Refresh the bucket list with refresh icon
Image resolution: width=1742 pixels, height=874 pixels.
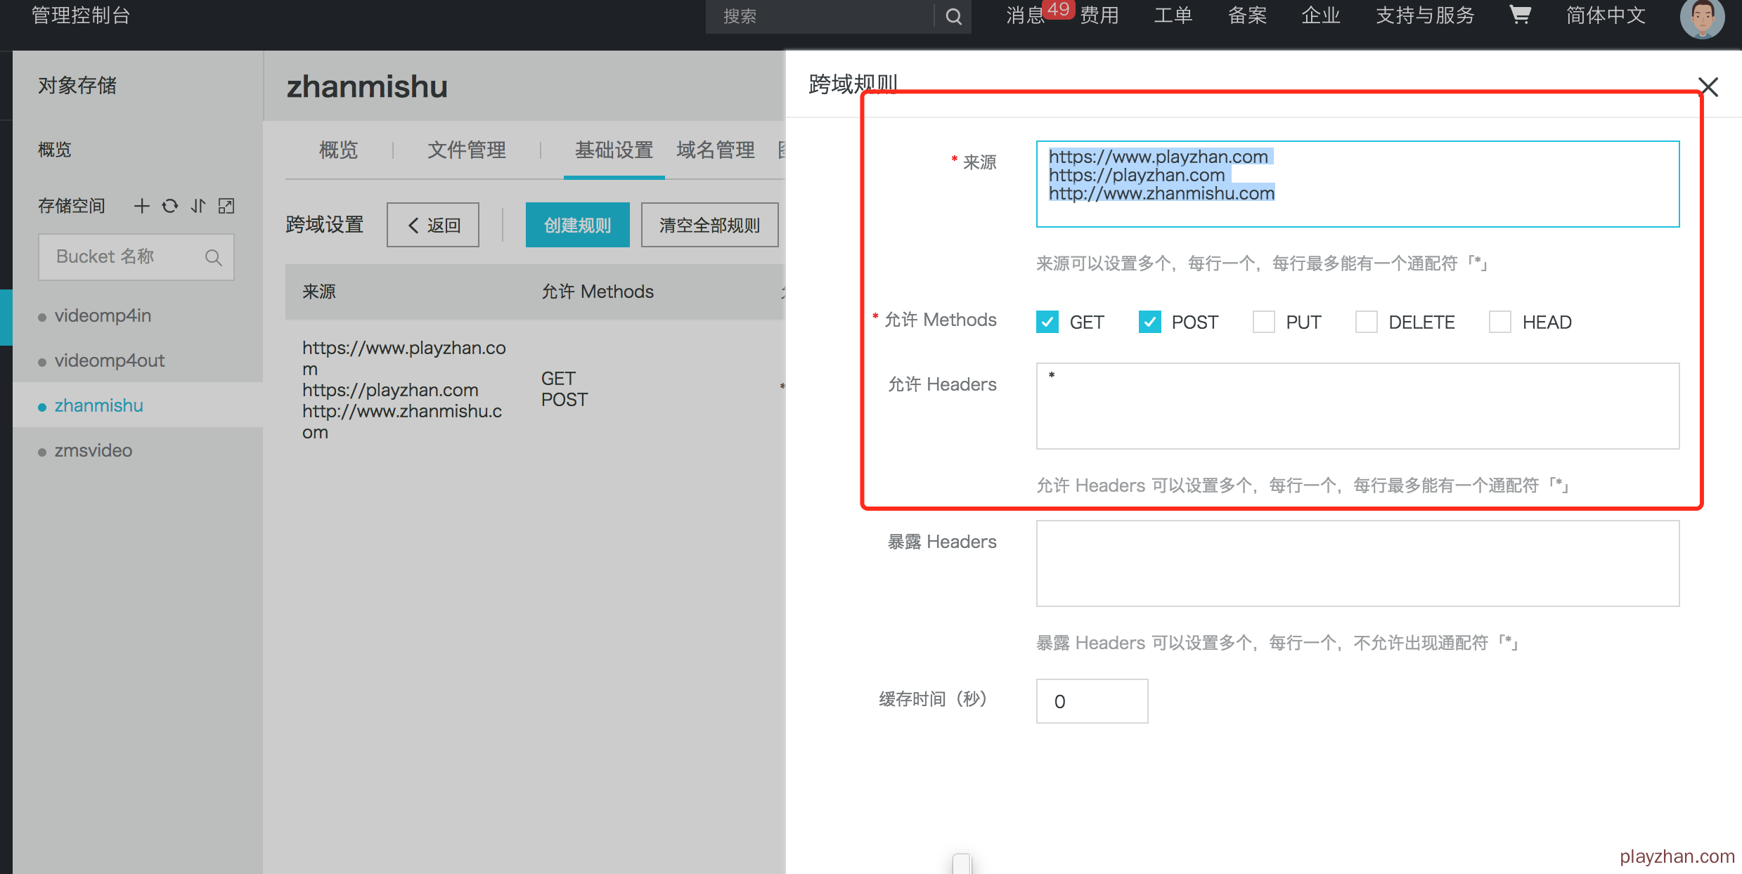pos(169,206)
